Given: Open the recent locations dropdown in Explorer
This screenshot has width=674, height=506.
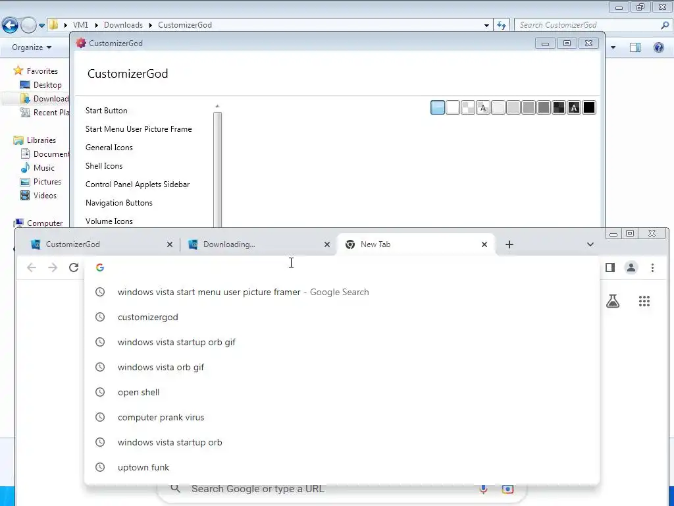Looking at the screenshot, I should pyautogui.click(x=41, y=26).
